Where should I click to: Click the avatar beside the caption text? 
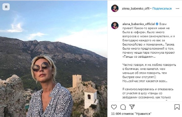point(115,26)
